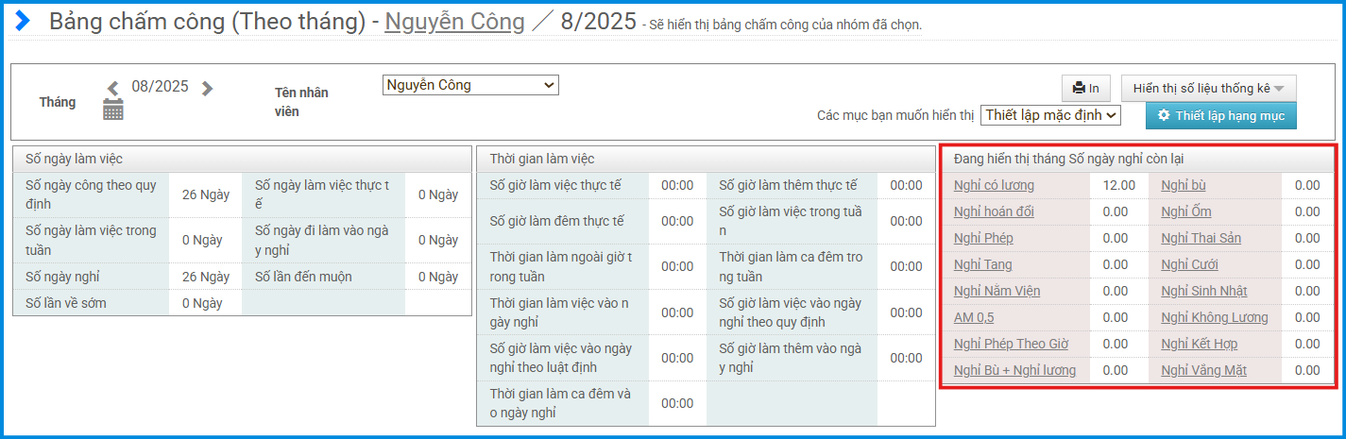Click Nguyễn Công link in the title
1346x439 pixels.
(x=454, y=22)
